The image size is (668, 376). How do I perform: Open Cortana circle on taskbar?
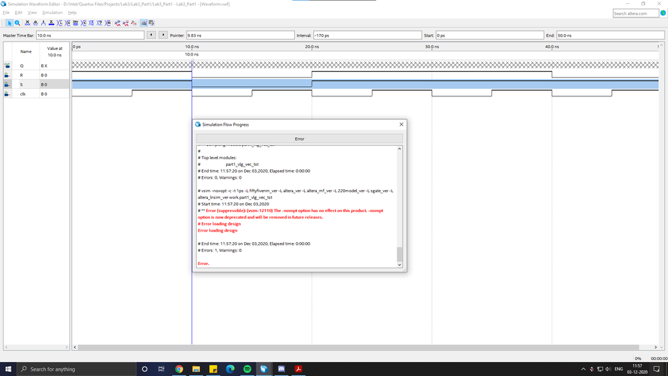click(x=144, y=369)
